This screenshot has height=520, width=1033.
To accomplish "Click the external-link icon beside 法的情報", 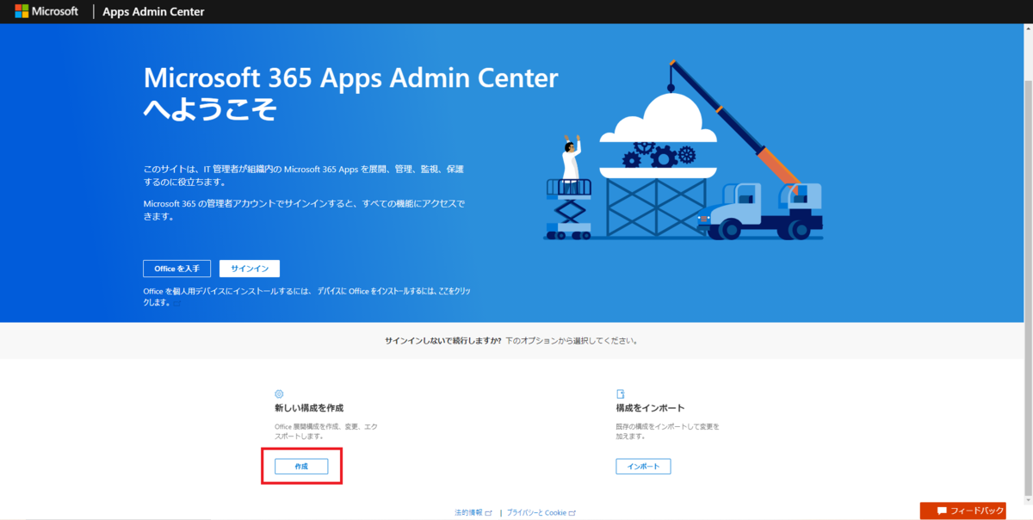I will pyautogui.click(x=489, y=511).
